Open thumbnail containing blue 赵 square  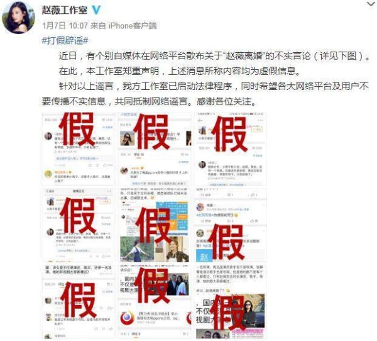click(x=231, y=225)
